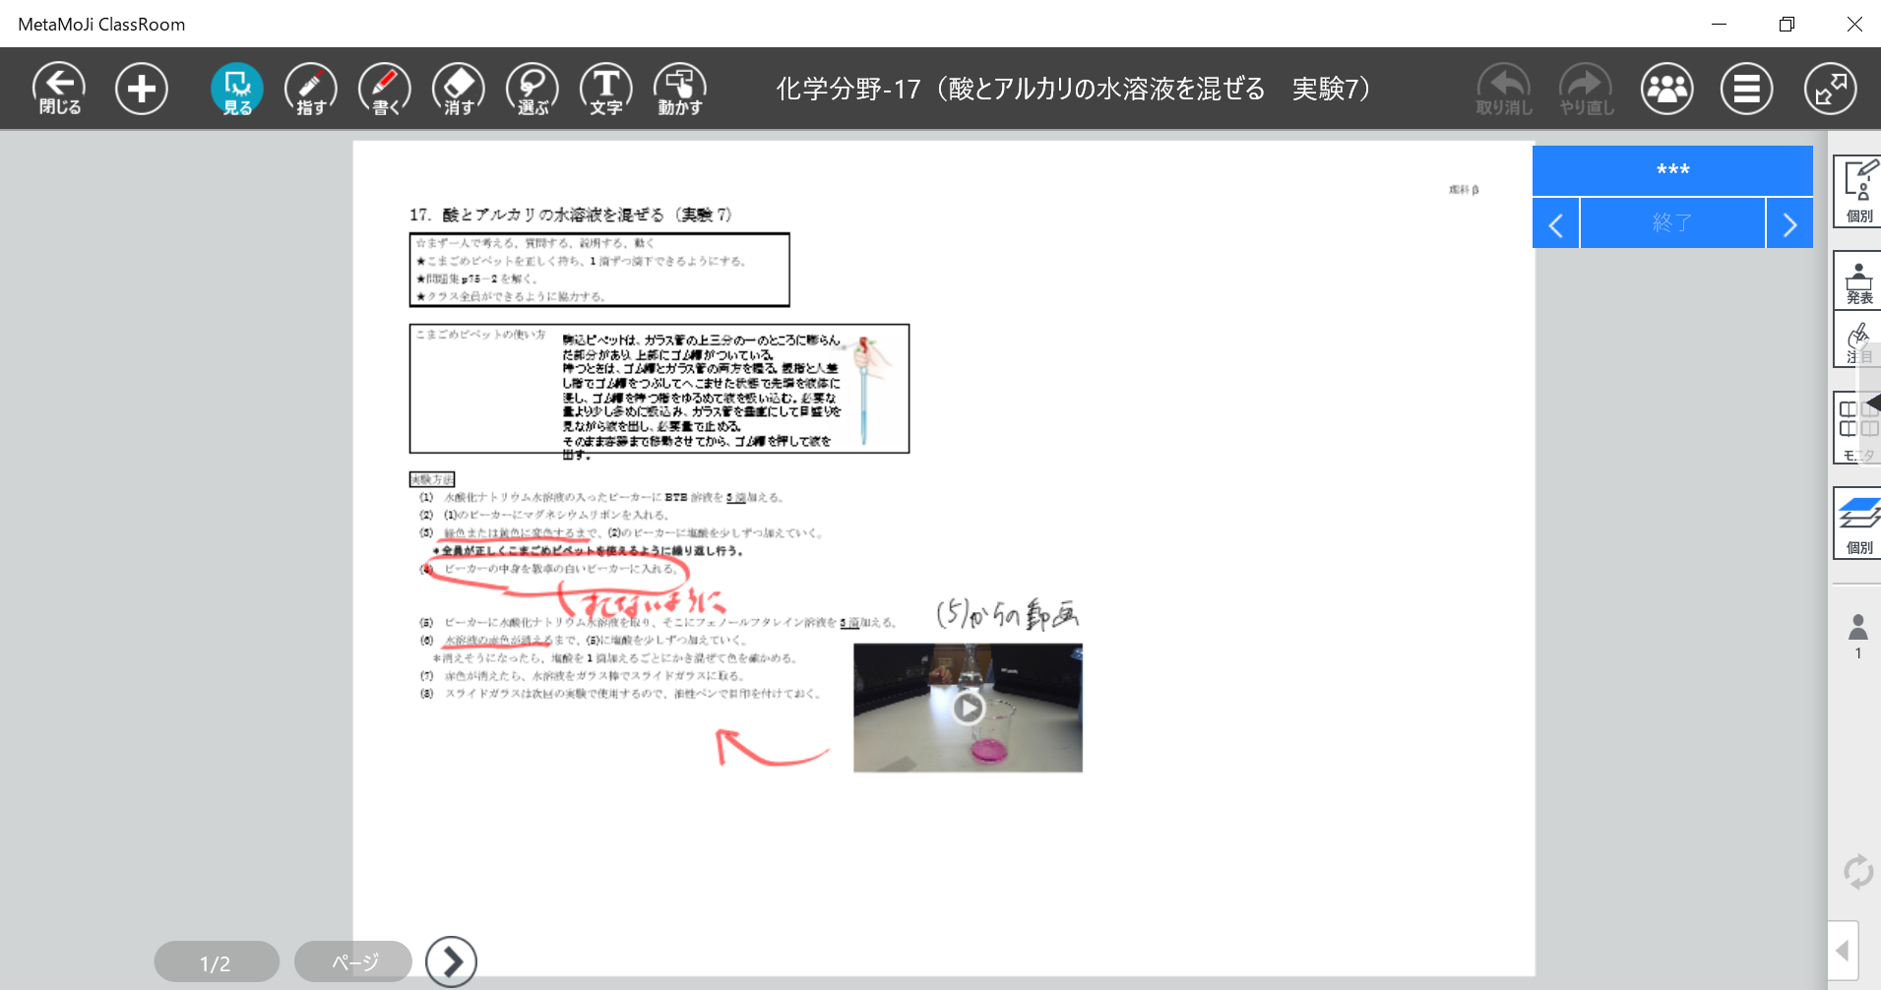Toggle the fullscreen expand icon

[1830, 89]
